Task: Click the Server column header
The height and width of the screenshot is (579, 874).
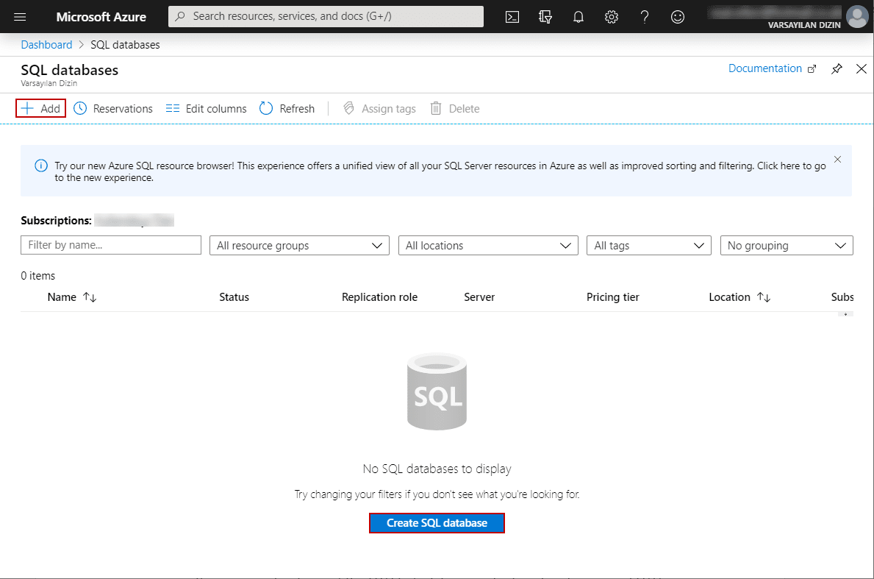Action: 479,297
